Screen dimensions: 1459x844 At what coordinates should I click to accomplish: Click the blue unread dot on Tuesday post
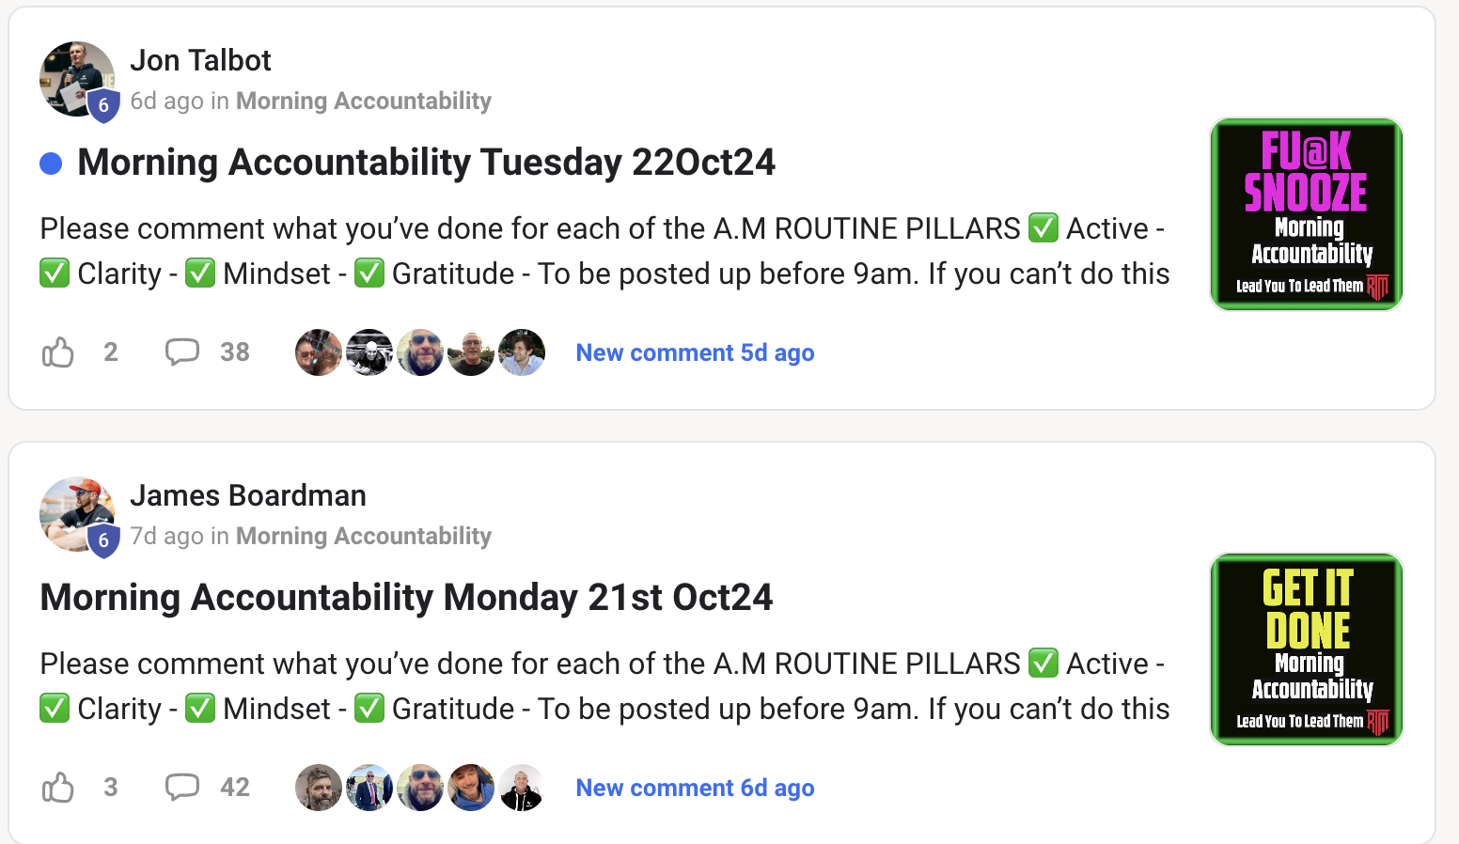point(51,164)
